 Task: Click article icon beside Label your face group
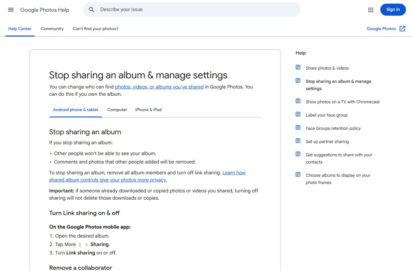pos(298,114)
